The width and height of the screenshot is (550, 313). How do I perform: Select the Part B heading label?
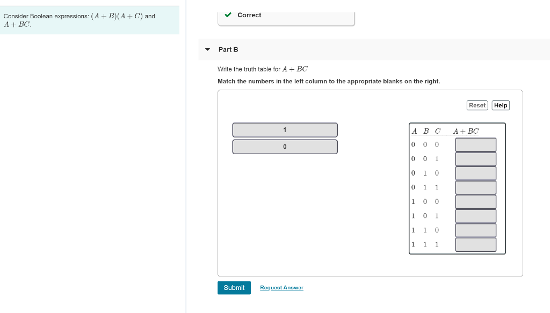228,49
